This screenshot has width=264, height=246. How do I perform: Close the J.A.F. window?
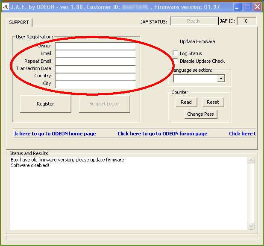point(257,7)
